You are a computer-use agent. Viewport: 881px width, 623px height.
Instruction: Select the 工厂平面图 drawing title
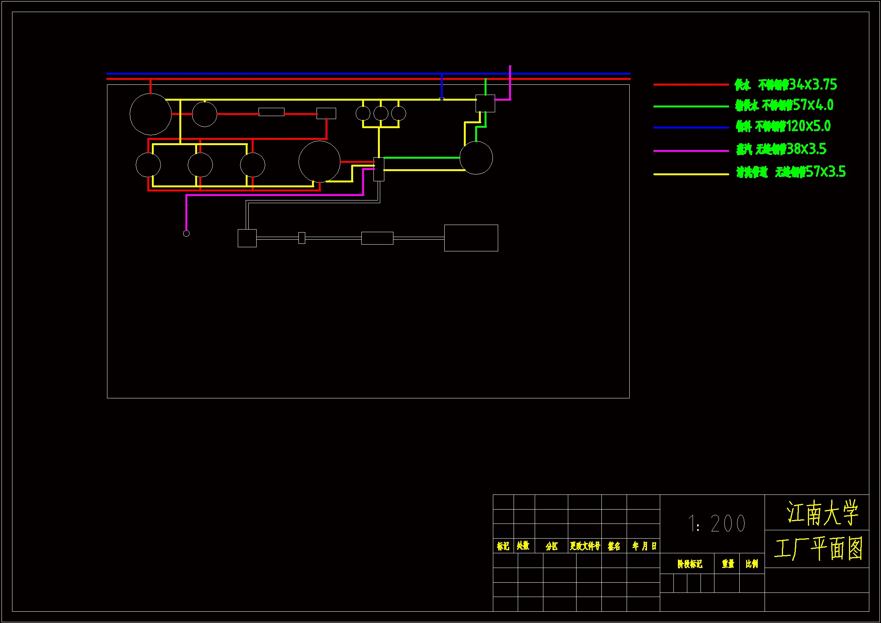[818, 549]
